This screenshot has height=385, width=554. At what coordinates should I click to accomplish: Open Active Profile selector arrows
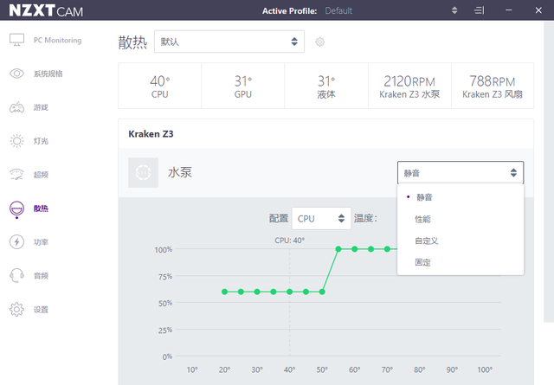(x=454, y=10)
